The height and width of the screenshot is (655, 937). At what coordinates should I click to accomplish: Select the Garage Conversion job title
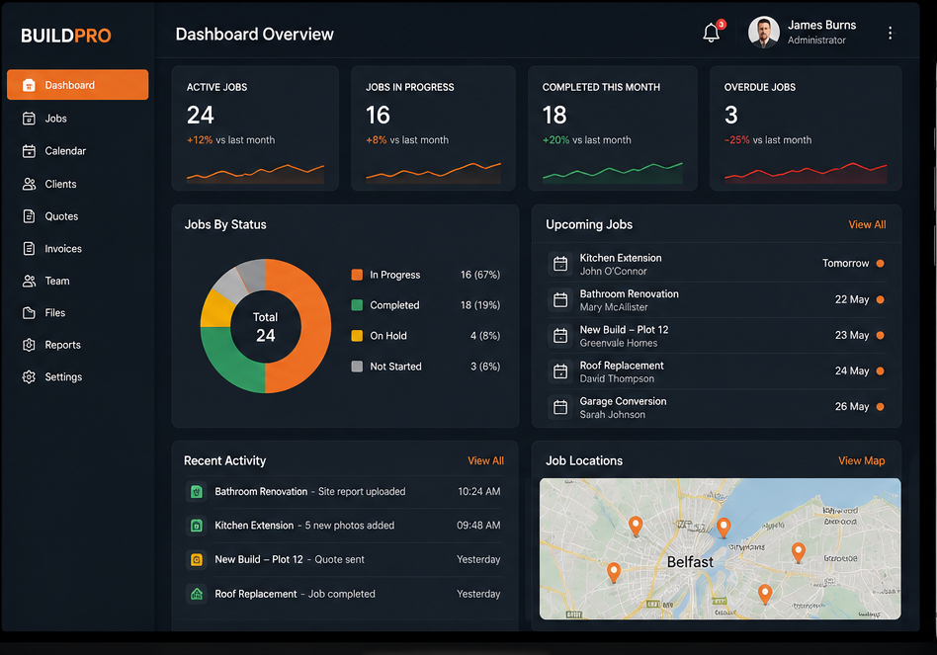pos(623,401)
